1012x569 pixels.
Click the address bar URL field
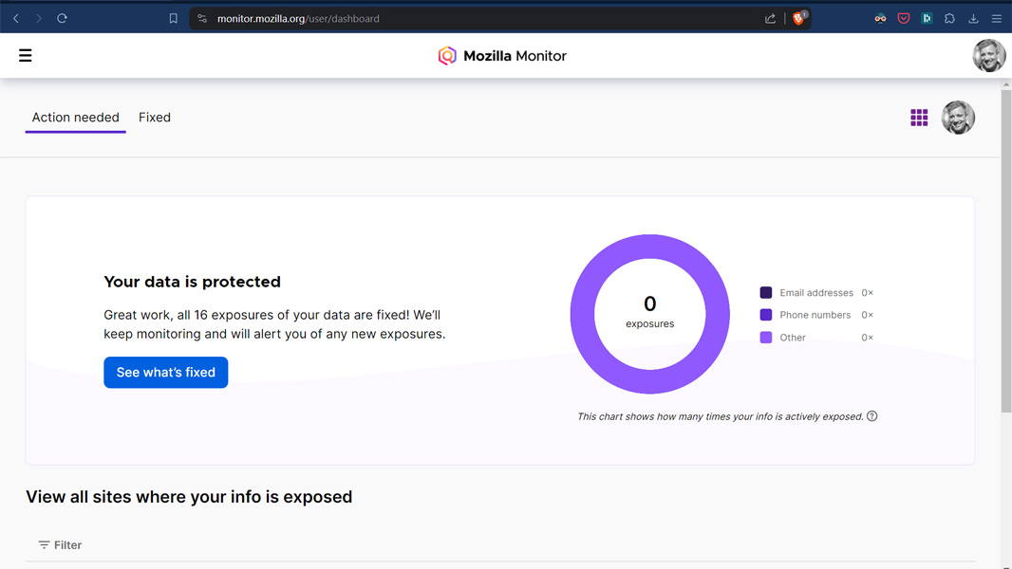(x=475, y=18)
